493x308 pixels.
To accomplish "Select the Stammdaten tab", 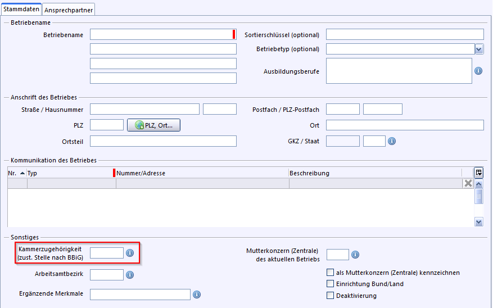I will click(21, 9).
